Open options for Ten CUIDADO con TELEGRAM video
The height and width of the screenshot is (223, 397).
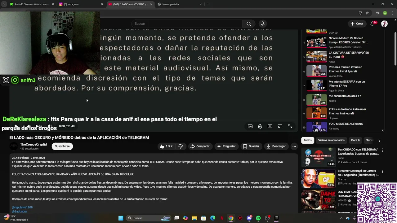click(x=382, y=150)
